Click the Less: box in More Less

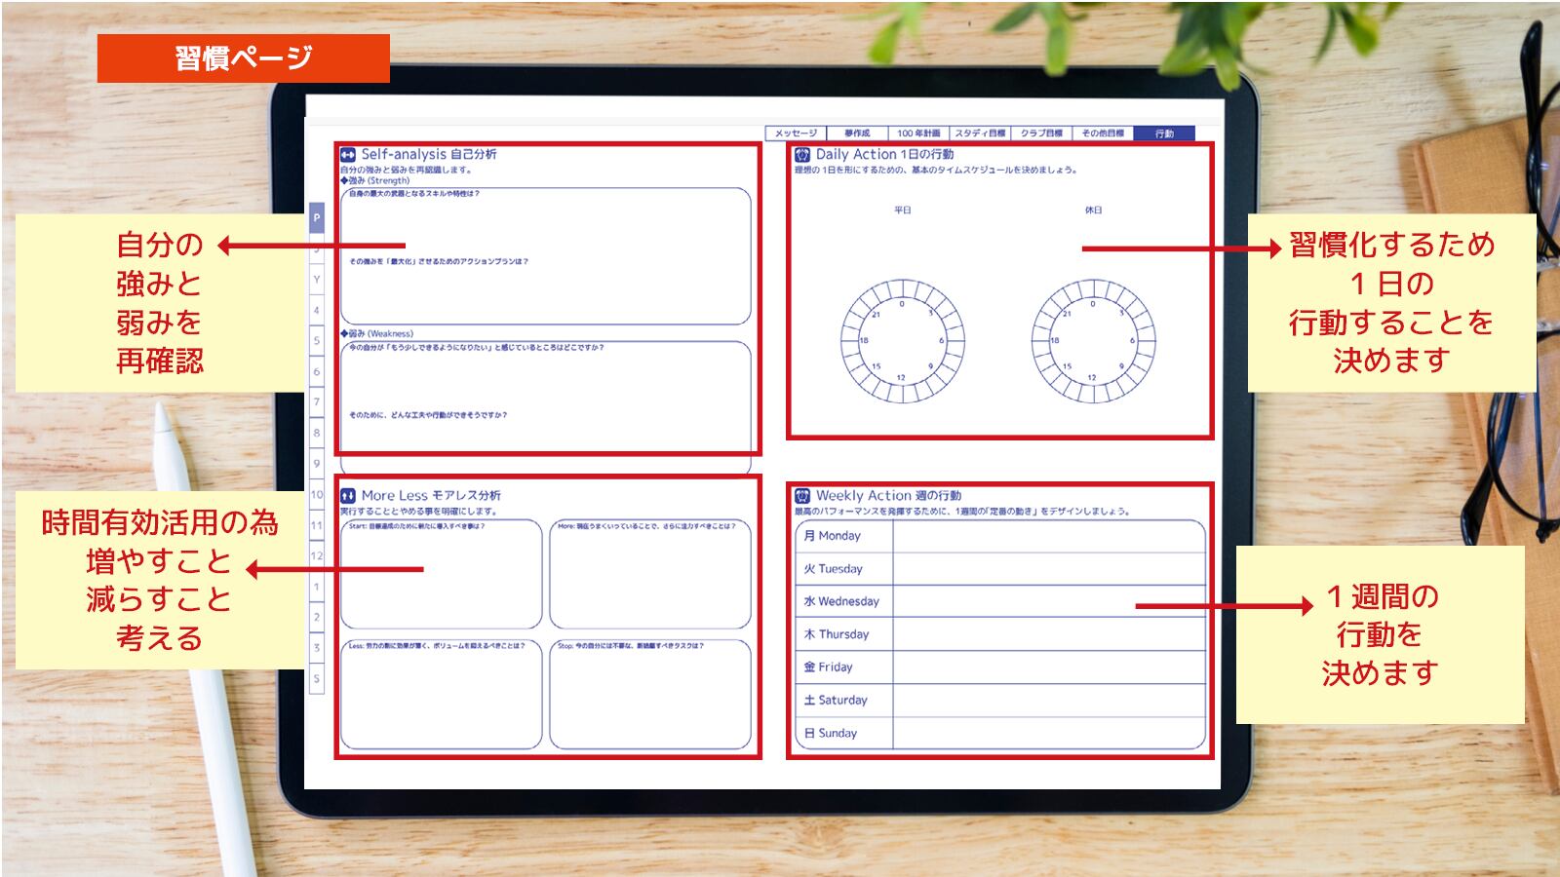(x=442, y=695)
